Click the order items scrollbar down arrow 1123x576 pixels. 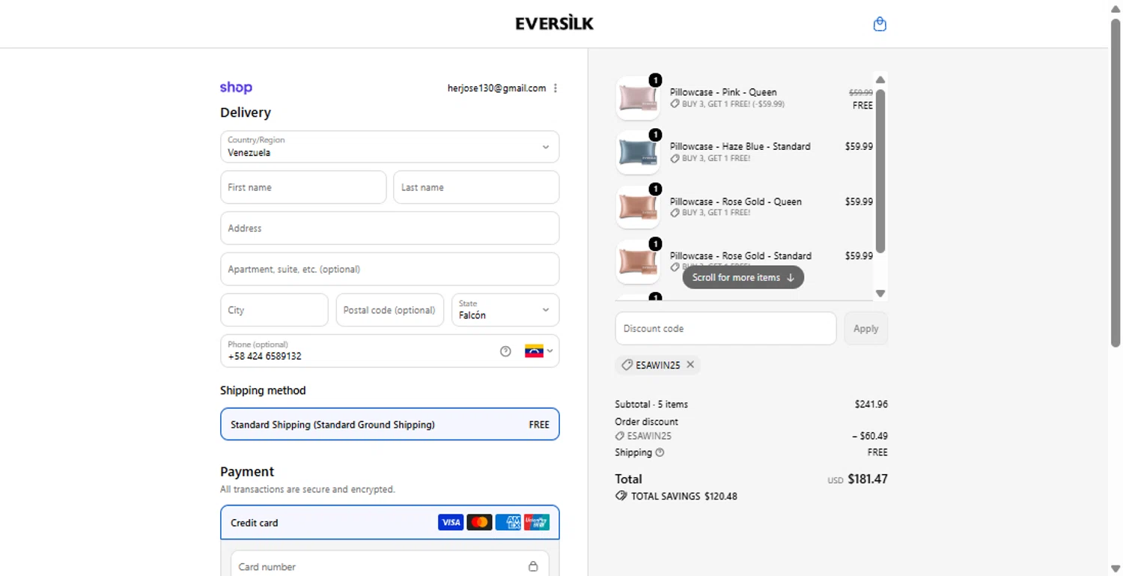[x=880, y=294]
